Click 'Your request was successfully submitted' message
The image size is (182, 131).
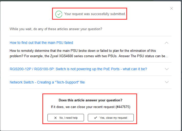point(95,14)
